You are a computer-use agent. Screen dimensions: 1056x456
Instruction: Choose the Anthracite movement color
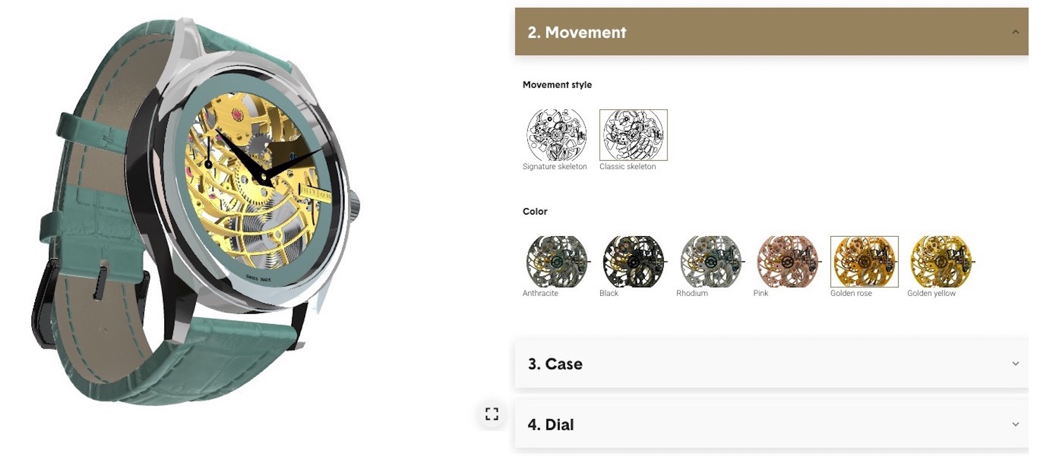pos(557,261)
